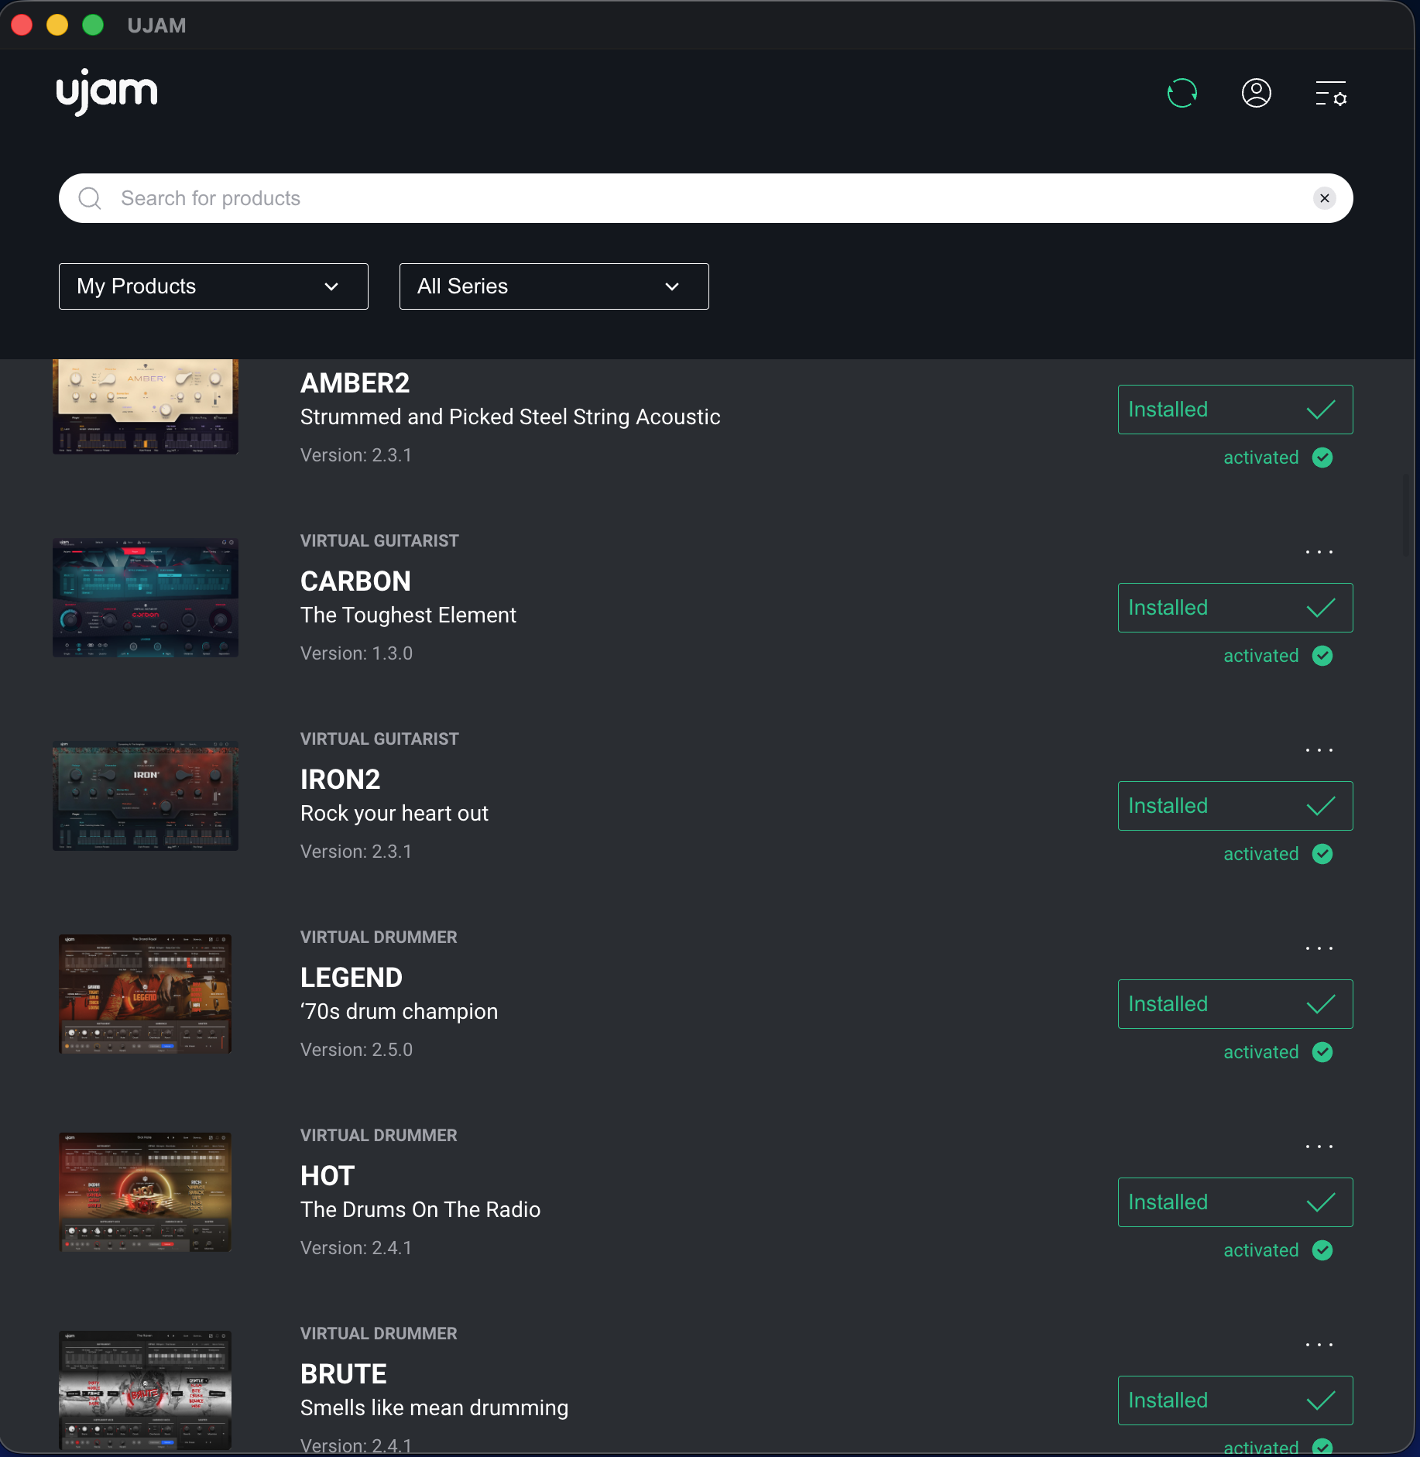Click the AMBER2 product title

[x=355, y=383]
